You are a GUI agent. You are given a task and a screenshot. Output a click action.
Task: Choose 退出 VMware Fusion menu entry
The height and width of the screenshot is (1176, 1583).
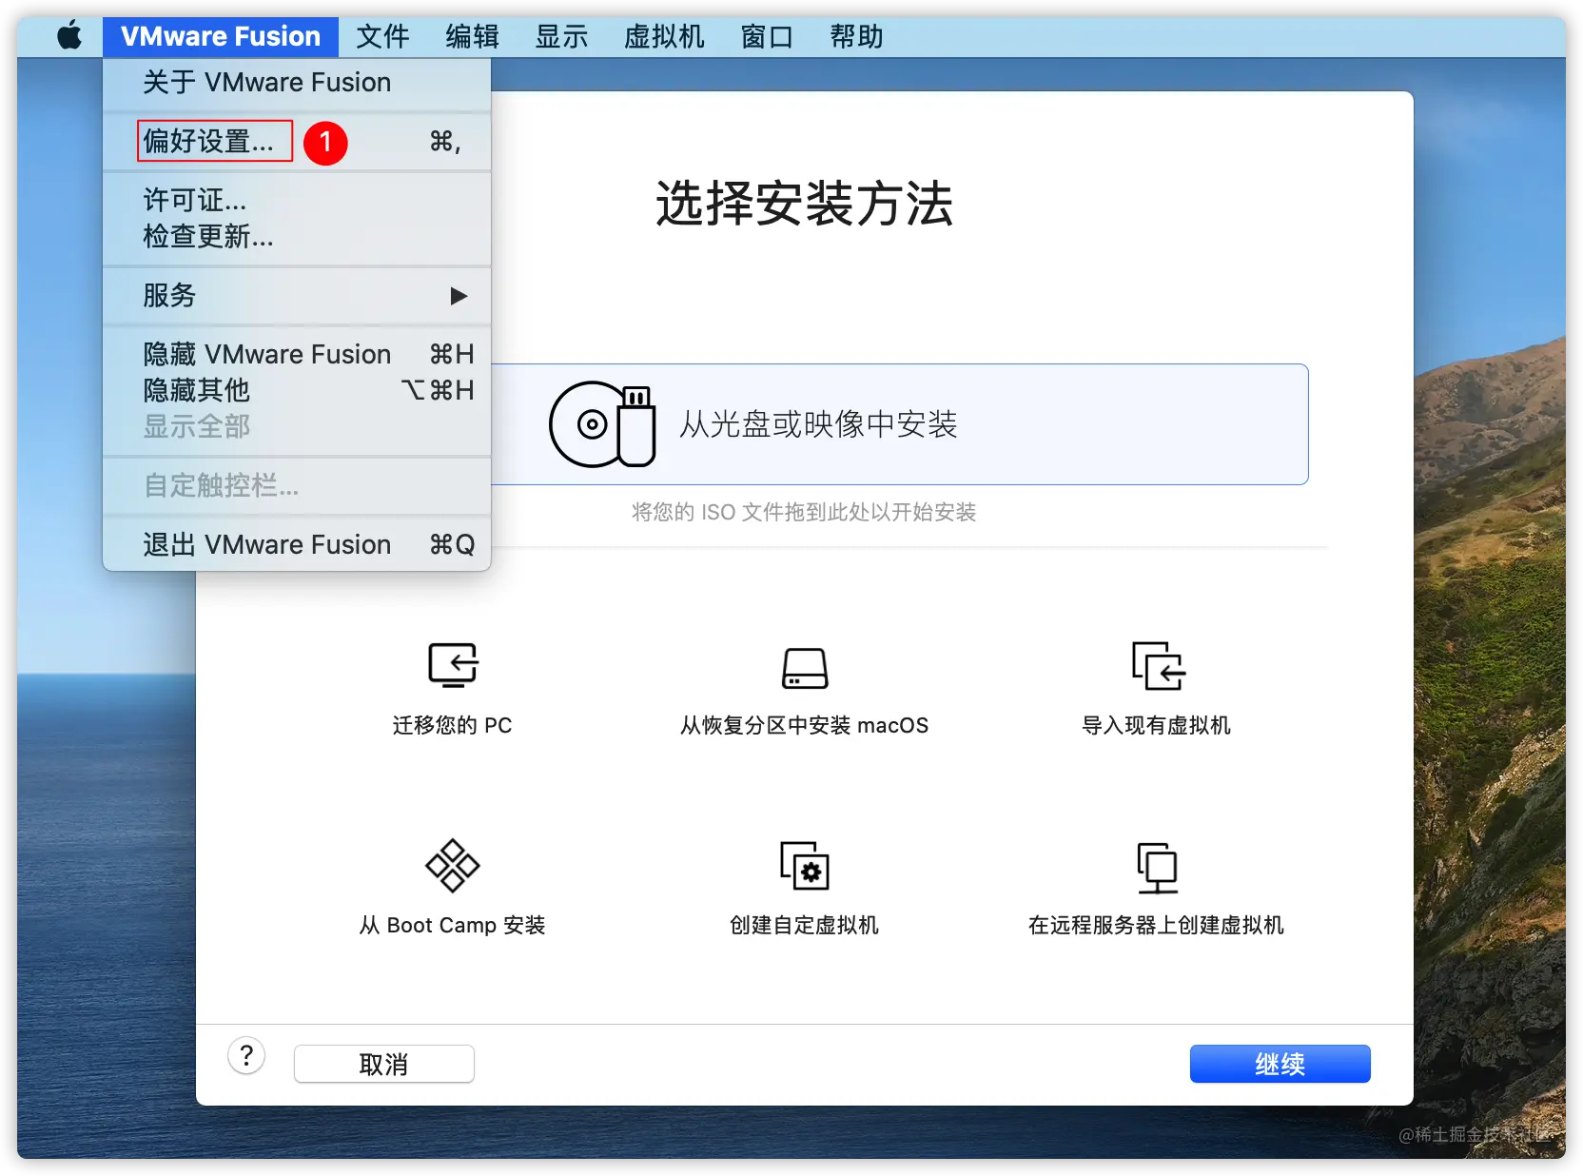(297, 544)
